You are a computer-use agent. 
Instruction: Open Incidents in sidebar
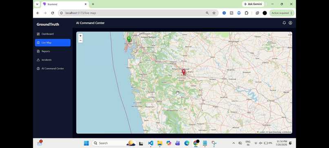point(53,60)
